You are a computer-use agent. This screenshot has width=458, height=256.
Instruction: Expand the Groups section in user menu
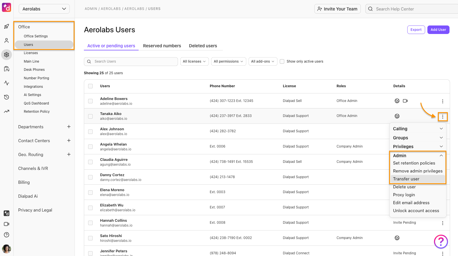(418, 138)
